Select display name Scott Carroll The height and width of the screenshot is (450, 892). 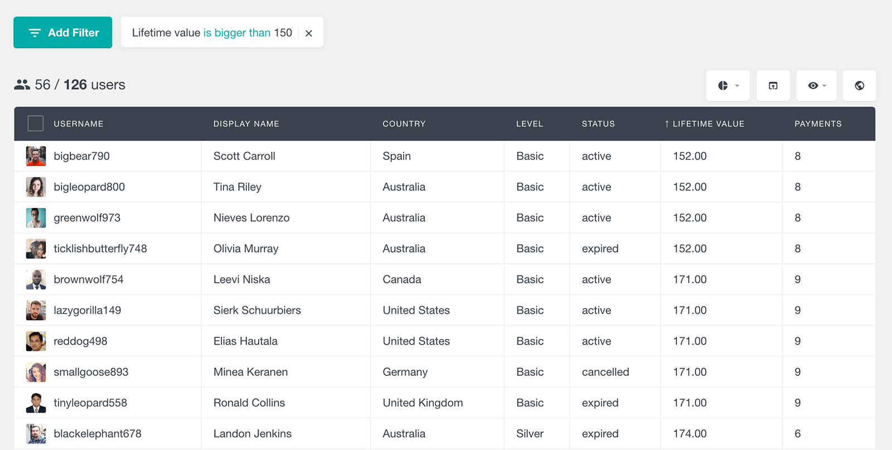pos(244,156)
